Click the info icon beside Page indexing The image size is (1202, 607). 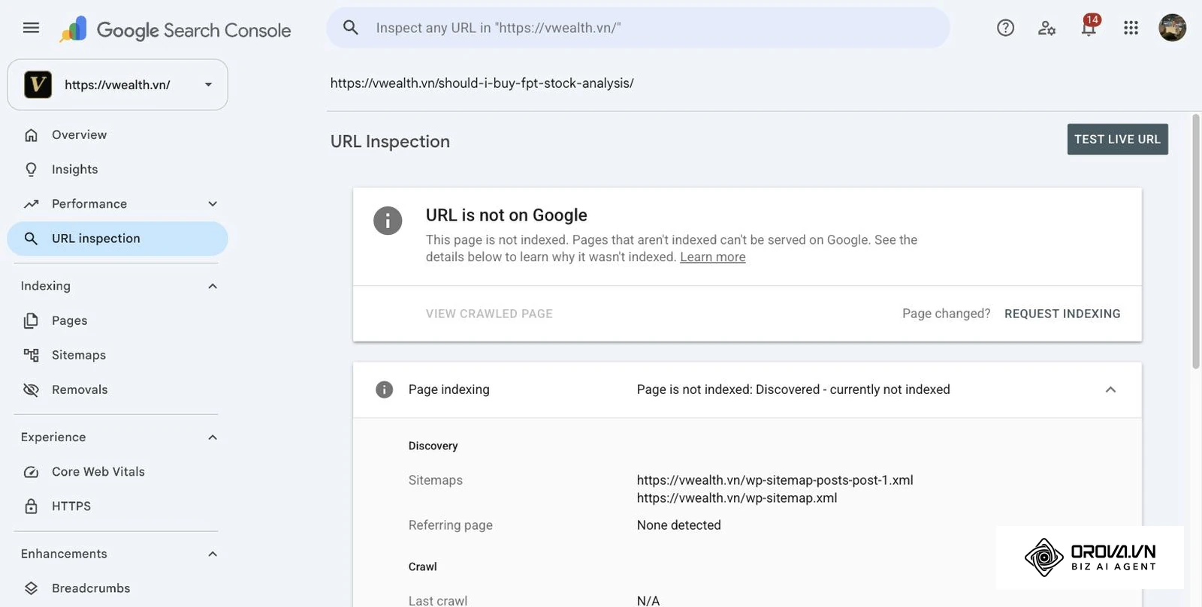pyautogui.click(x=384, y=389)
